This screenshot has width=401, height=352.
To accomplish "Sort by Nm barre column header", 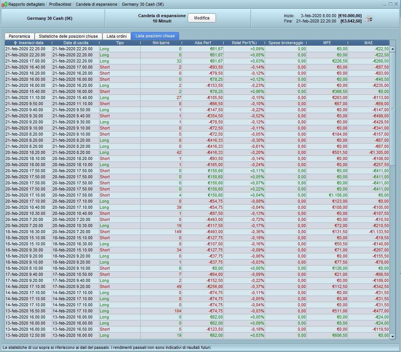I will [x=161, y=43].
